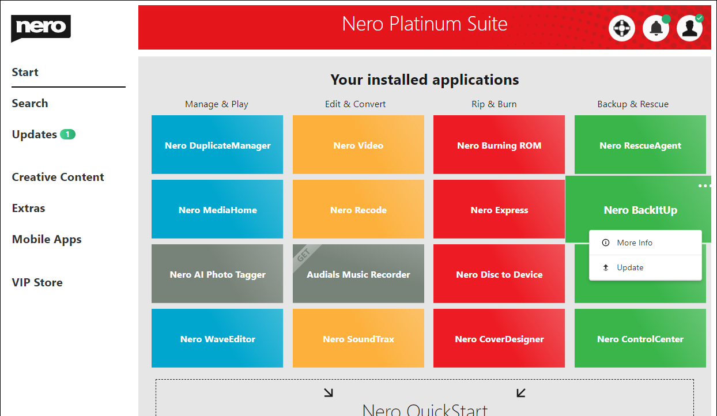Choose Update from the context menu
Screen dimensions: 717x416
646,267
